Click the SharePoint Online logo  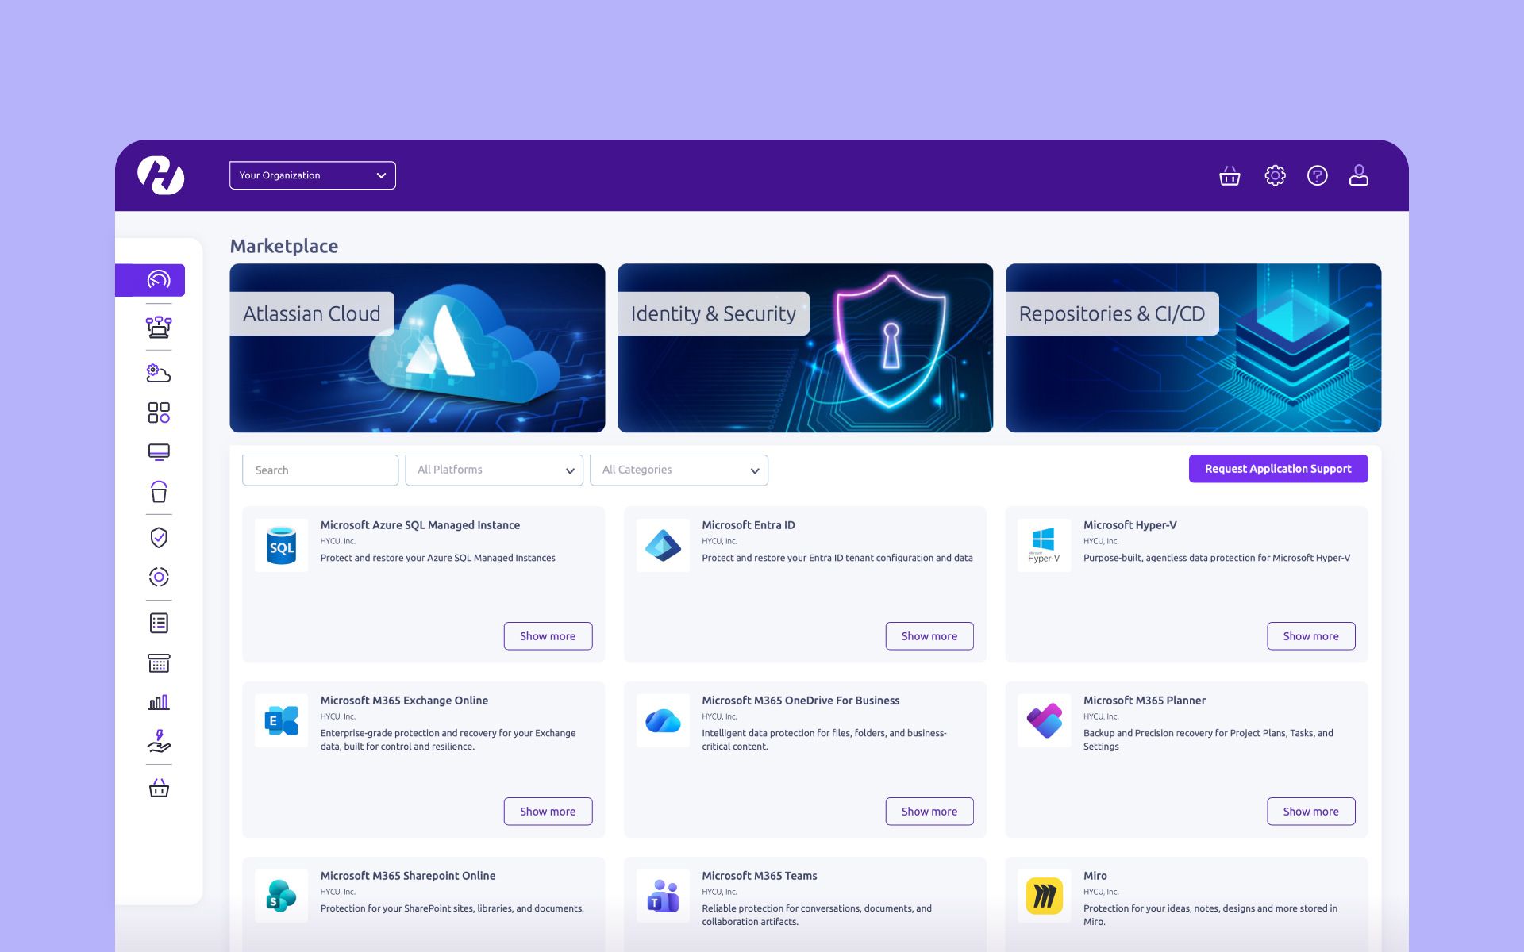click(281, 896)
